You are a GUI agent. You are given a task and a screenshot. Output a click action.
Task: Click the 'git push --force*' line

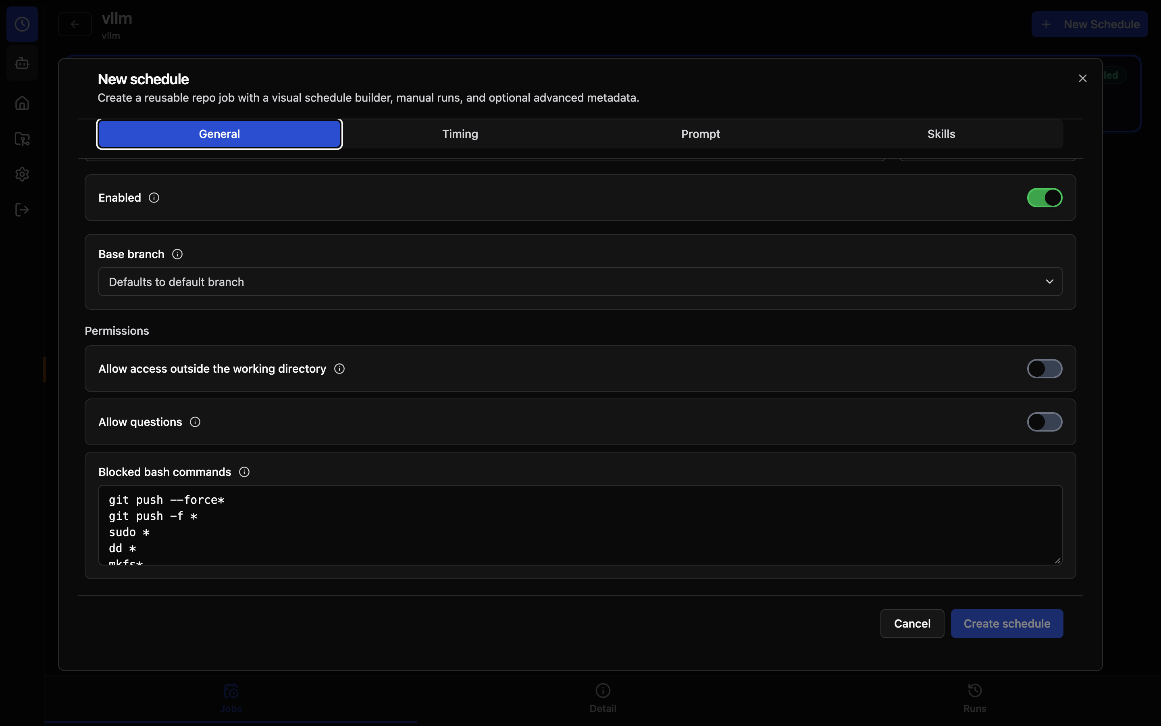[x=166, y=500]
